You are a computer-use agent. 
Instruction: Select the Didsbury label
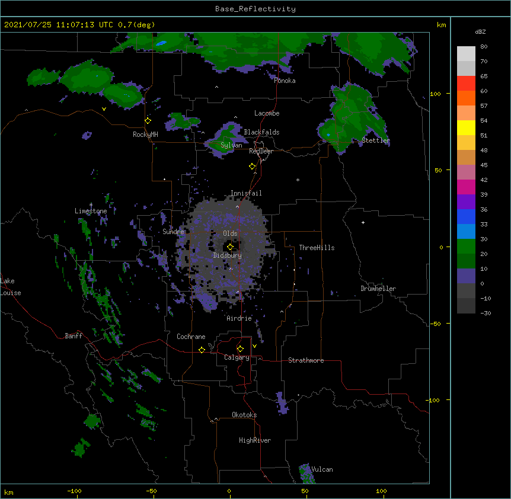pyautogui.click(x=228, y=255)
